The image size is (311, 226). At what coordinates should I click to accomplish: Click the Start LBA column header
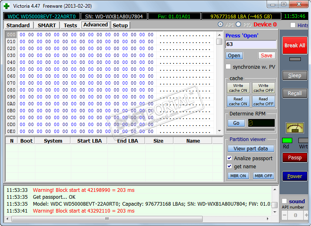89,141
